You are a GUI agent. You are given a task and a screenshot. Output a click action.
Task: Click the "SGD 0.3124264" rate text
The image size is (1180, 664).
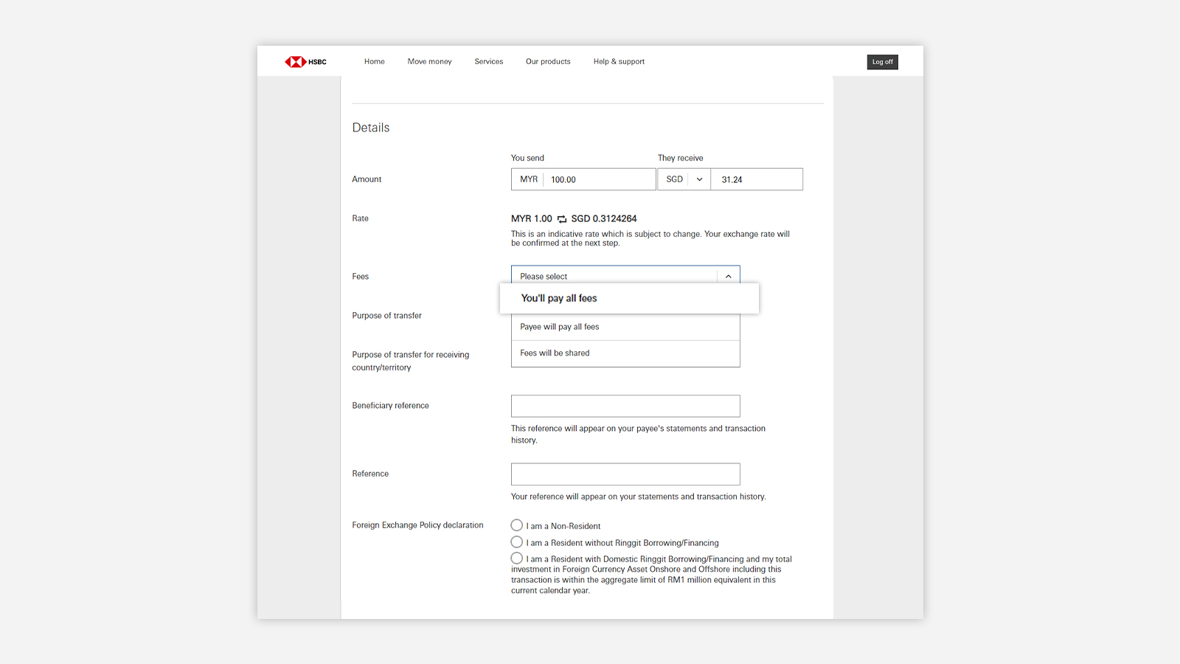point(604,219)
